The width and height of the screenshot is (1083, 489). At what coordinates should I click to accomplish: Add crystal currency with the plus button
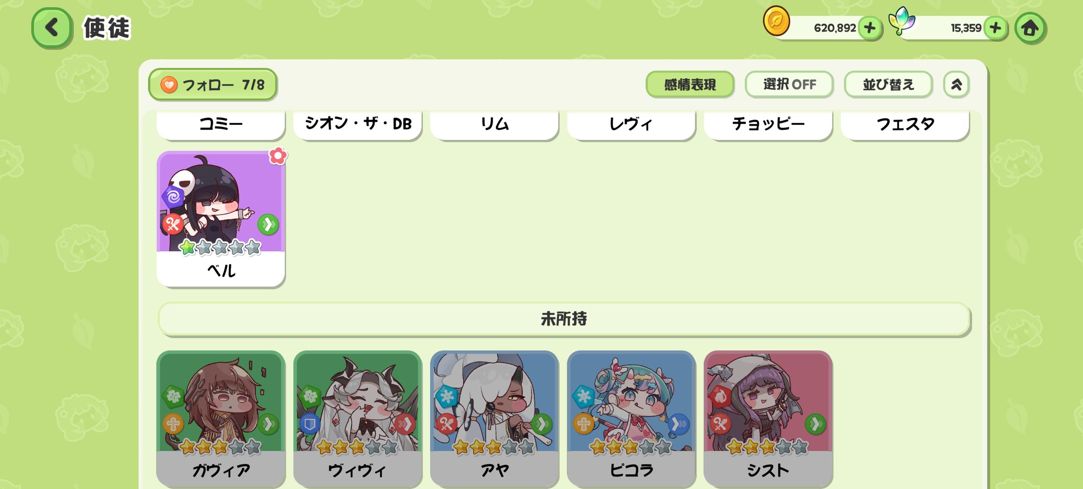click(995, 28)
